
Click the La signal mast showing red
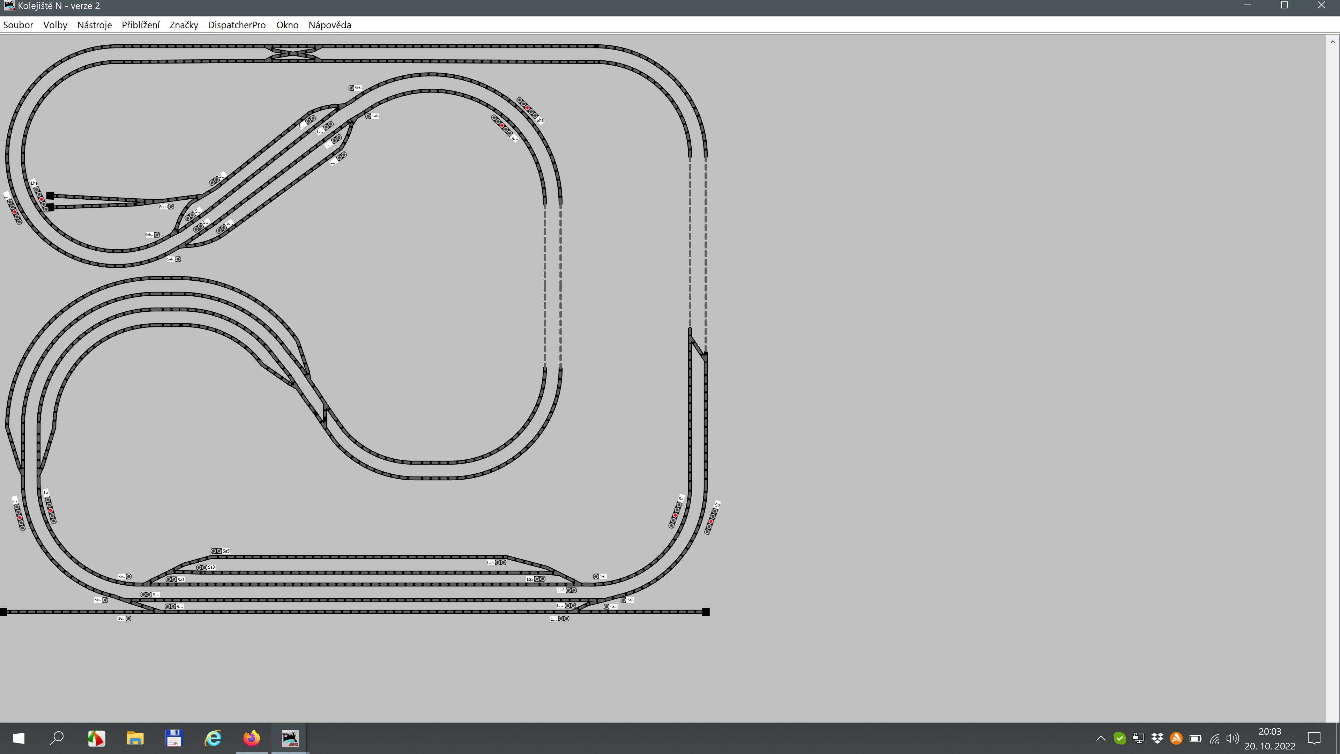coord(51,510)
